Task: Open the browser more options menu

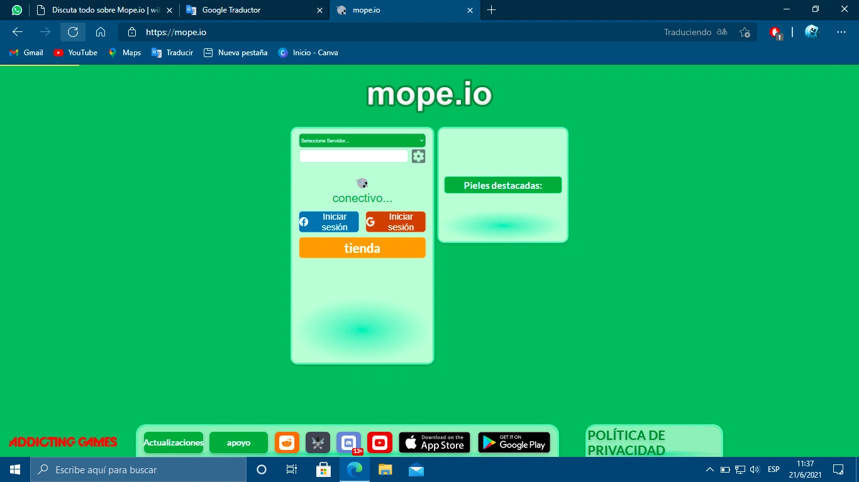Action: (841, 32)
